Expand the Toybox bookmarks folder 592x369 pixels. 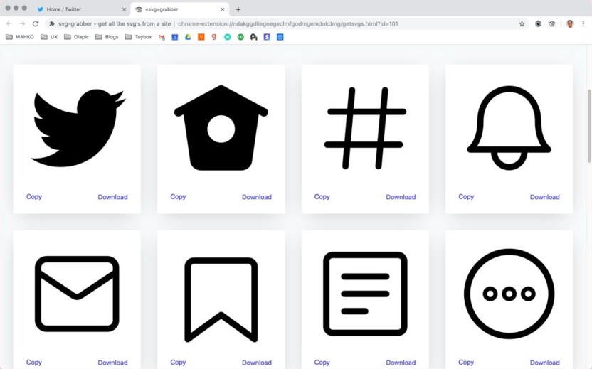(x=138, y=37)
